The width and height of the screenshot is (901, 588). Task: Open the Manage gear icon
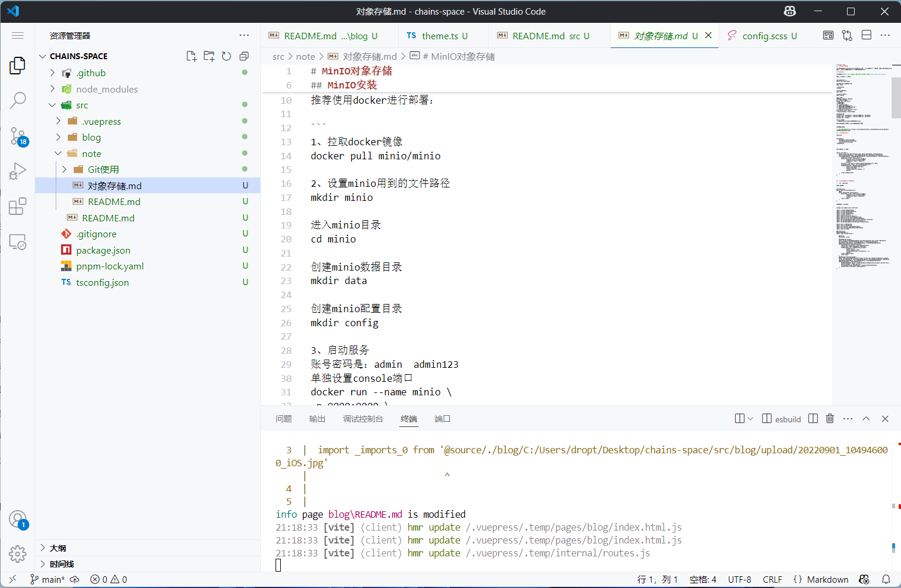coord(18,553)
